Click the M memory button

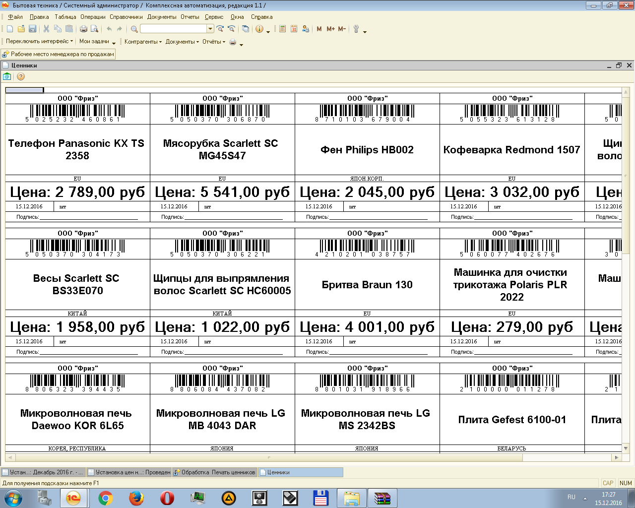pyautogui.click(x=319, y=29)
